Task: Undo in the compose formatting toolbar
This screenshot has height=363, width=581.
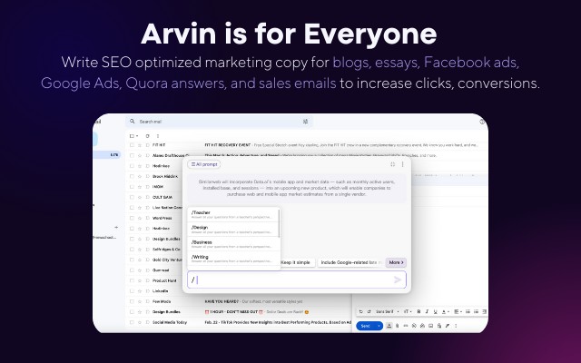Action: [361, 311]
